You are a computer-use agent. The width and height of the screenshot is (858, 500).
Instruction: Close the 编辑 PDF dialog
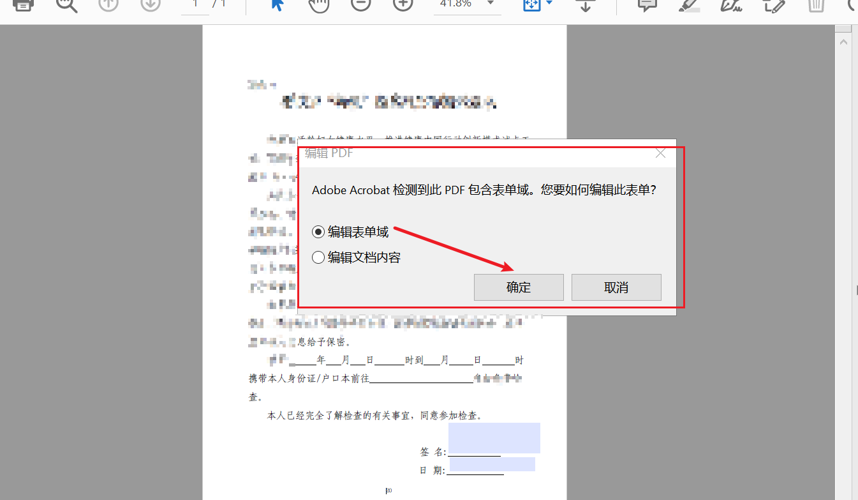[x=660, y=153]
